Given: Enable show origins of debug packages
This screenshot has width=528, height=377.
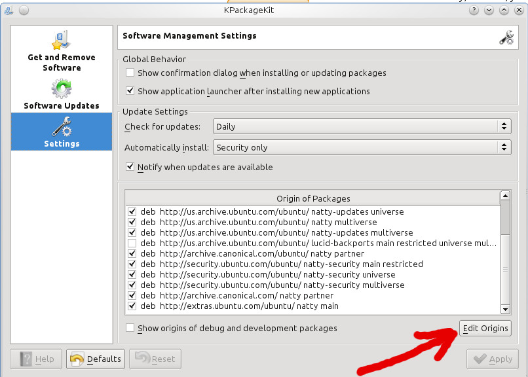Looking at the screenshot, I should click(x=130, y=329).
